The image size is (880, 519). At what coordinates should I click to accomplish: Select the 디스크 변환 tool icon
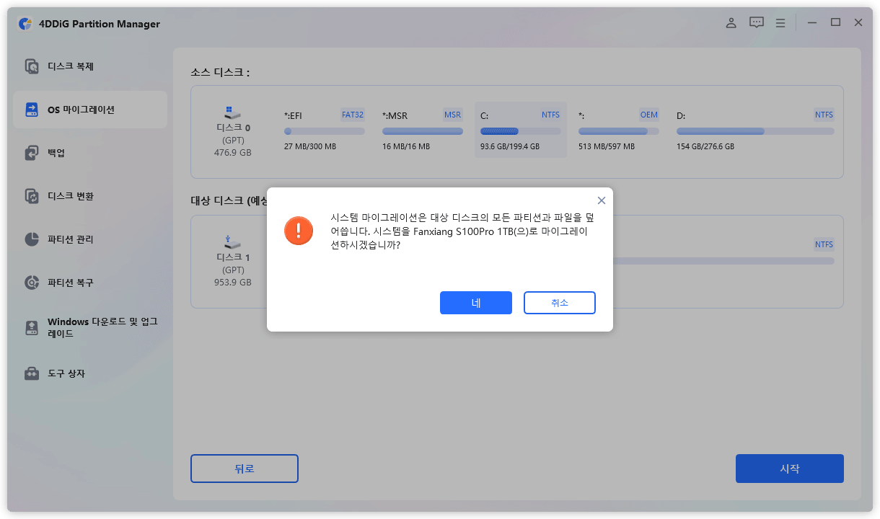(x=32, y=195)
